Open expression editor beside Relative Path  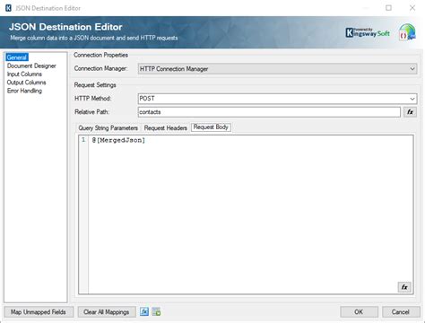coord(410,112)
